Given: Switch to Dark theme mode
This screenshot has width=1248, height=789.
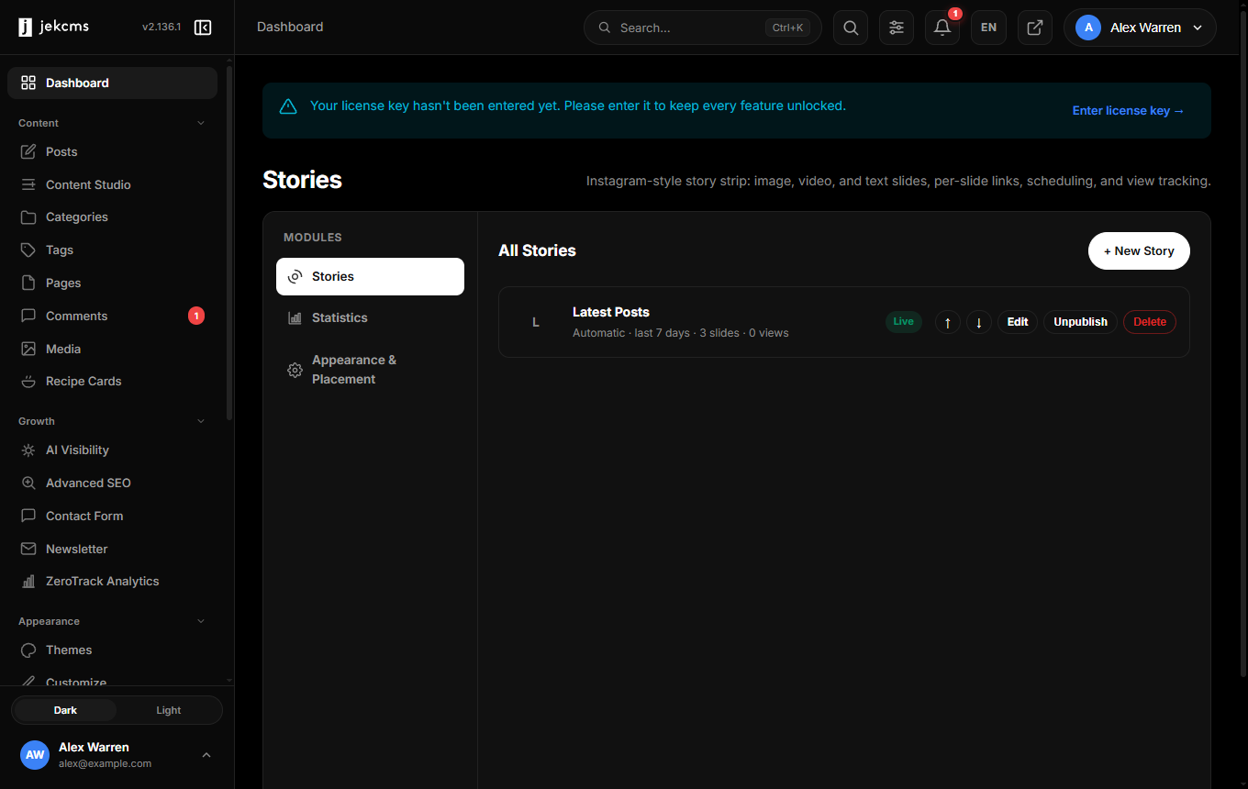Looking at the screenshot, I should pos(65,710).
